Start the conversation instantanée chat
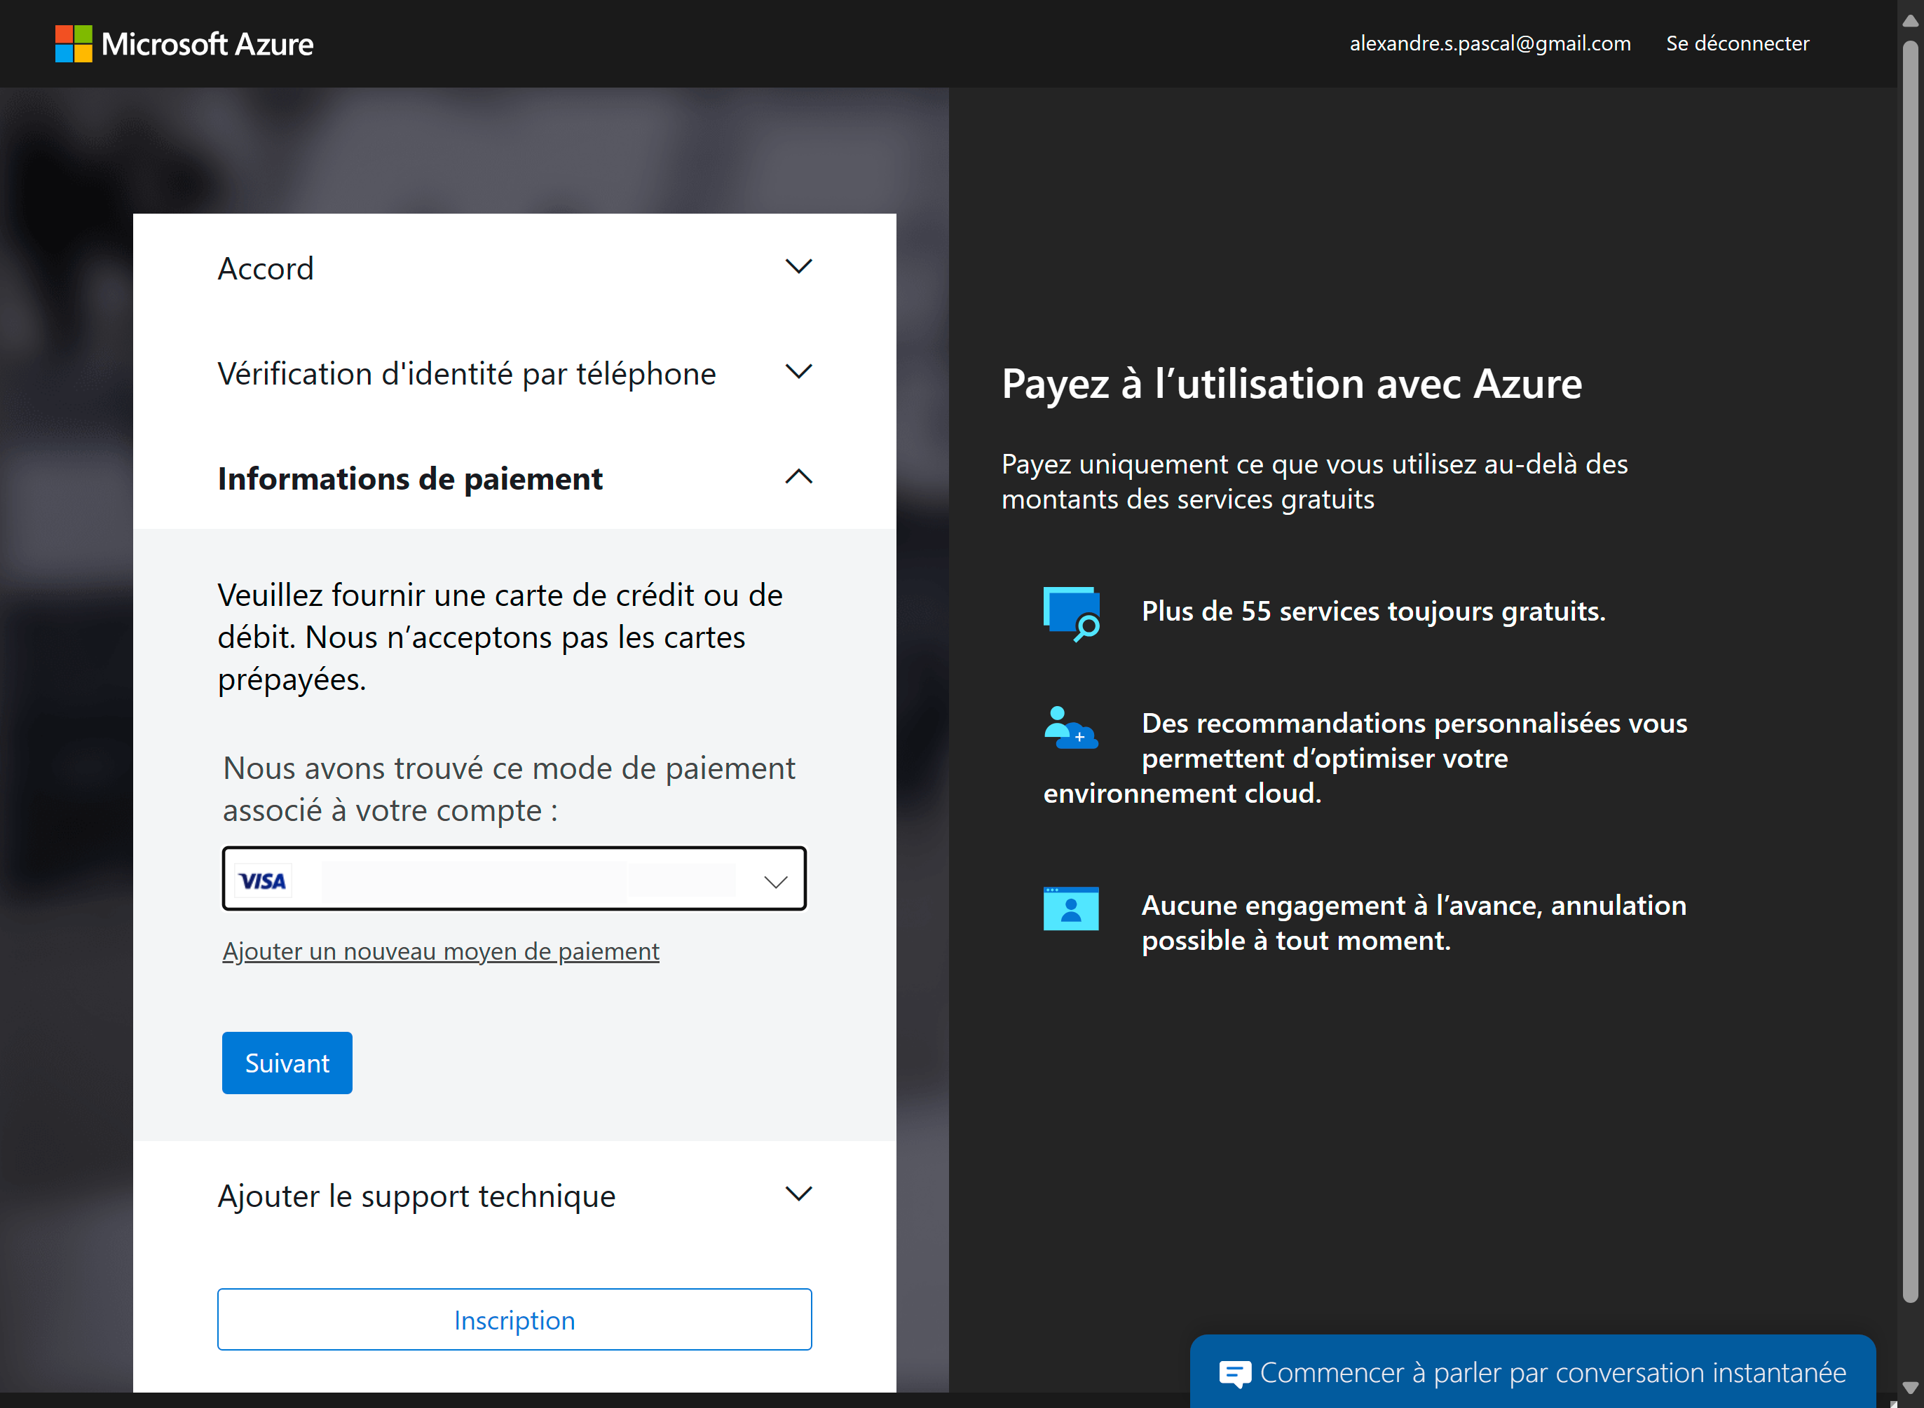1924x1408 pixels. 1533,1372
